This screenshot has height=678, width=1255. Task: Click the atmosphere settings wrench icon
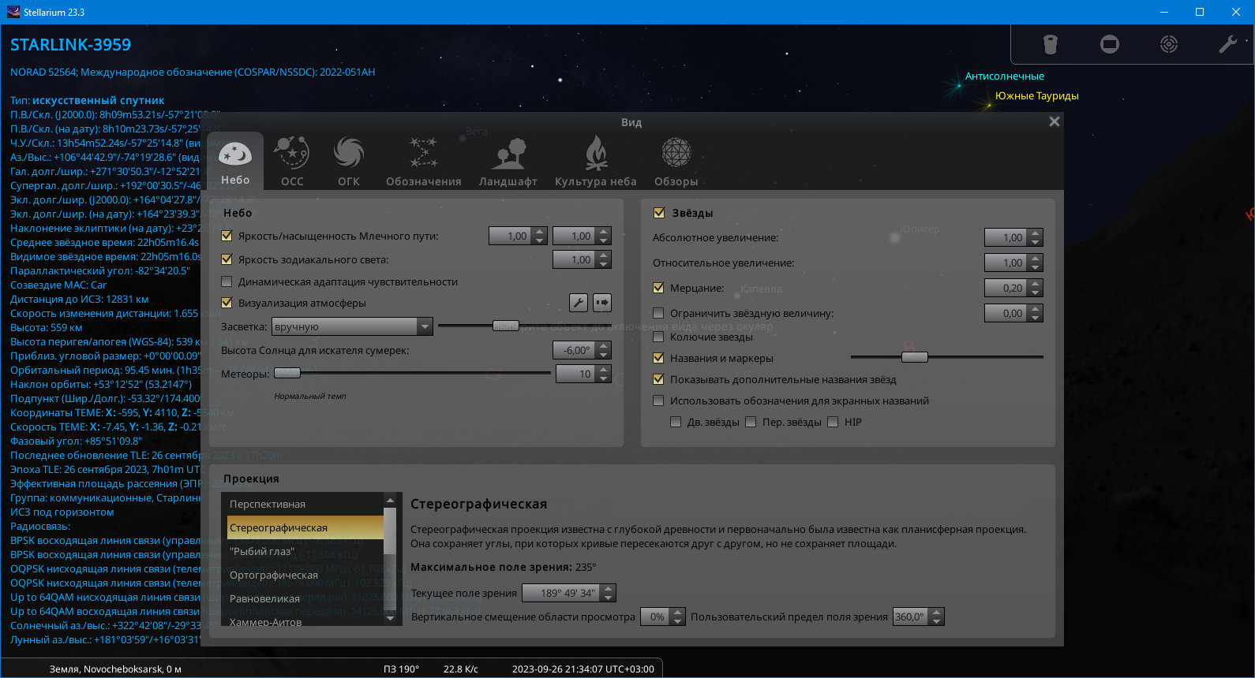coord(579,303)
